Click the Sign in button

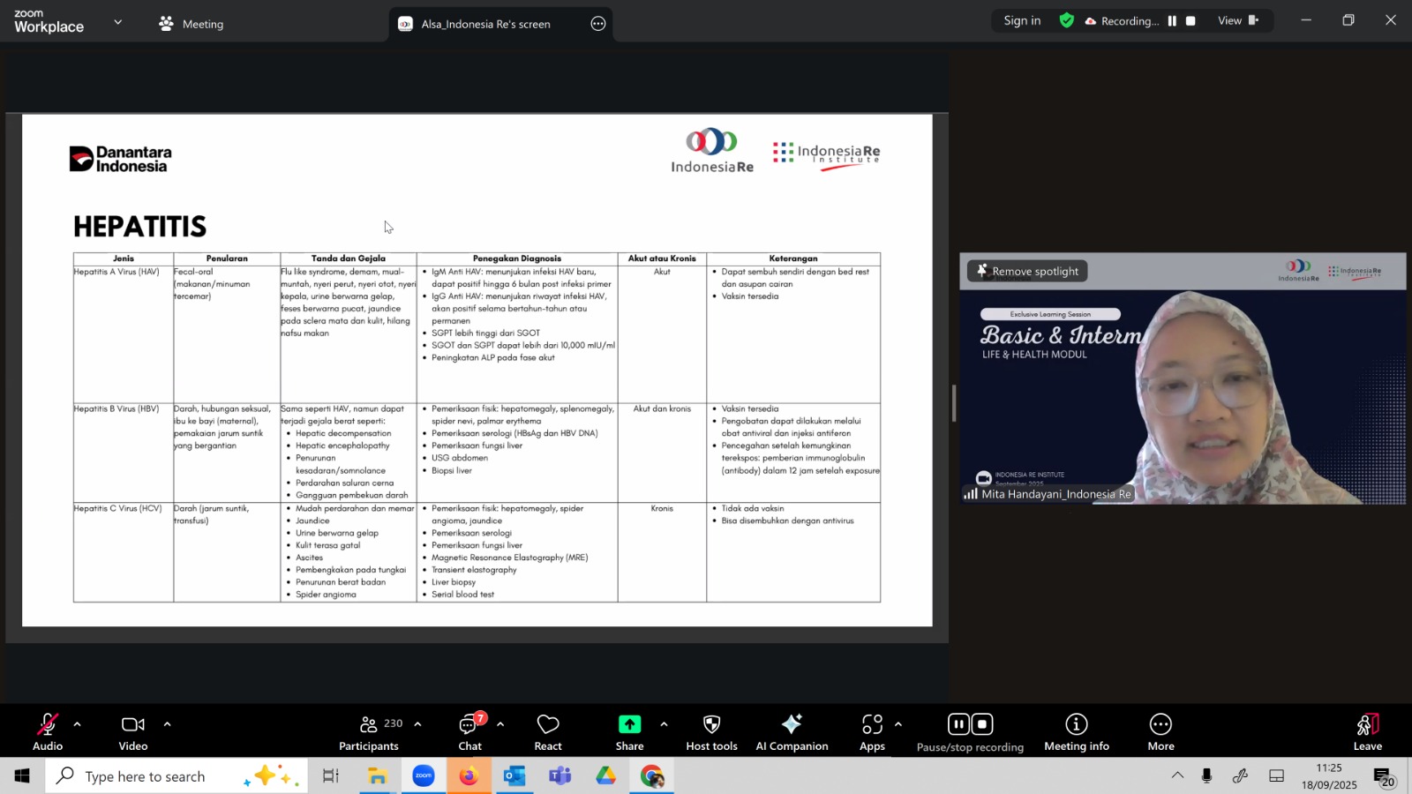(1022, 21)
